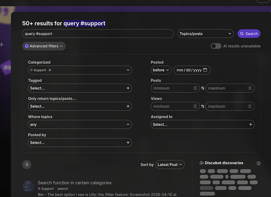Click the Posts minimum stepper arrows
Screen dimensions: 271x197
pyautogui.click(x=195, y=88)
